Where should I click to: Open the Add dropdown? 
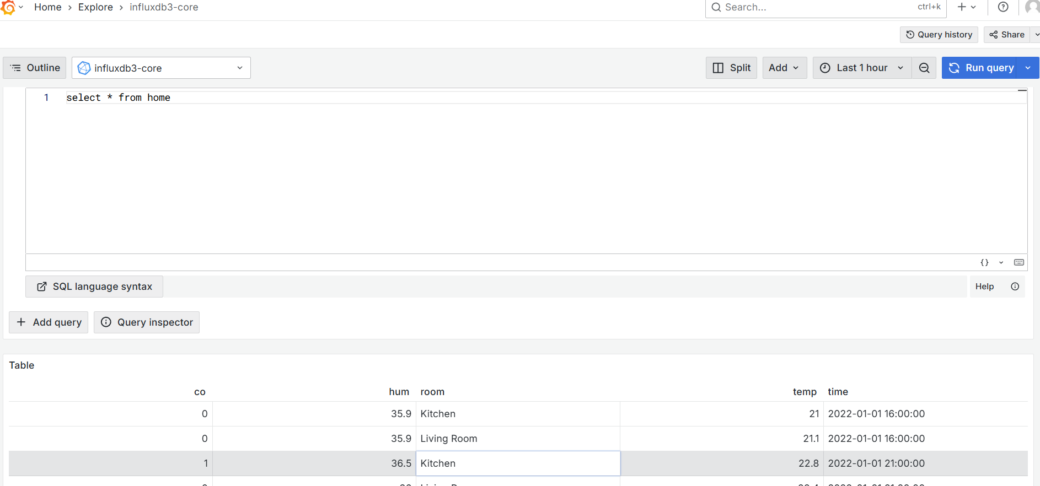point(785,68)
